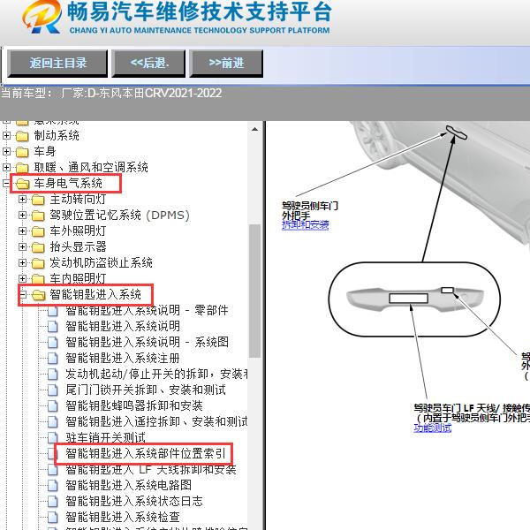Click the open 车身电气系统 folder icon
Screen dimensions: 530x530
[22, 184]
